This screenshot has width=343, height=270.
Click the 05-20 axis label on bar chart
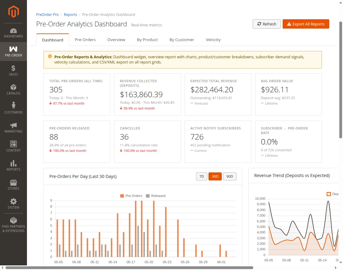149,262
